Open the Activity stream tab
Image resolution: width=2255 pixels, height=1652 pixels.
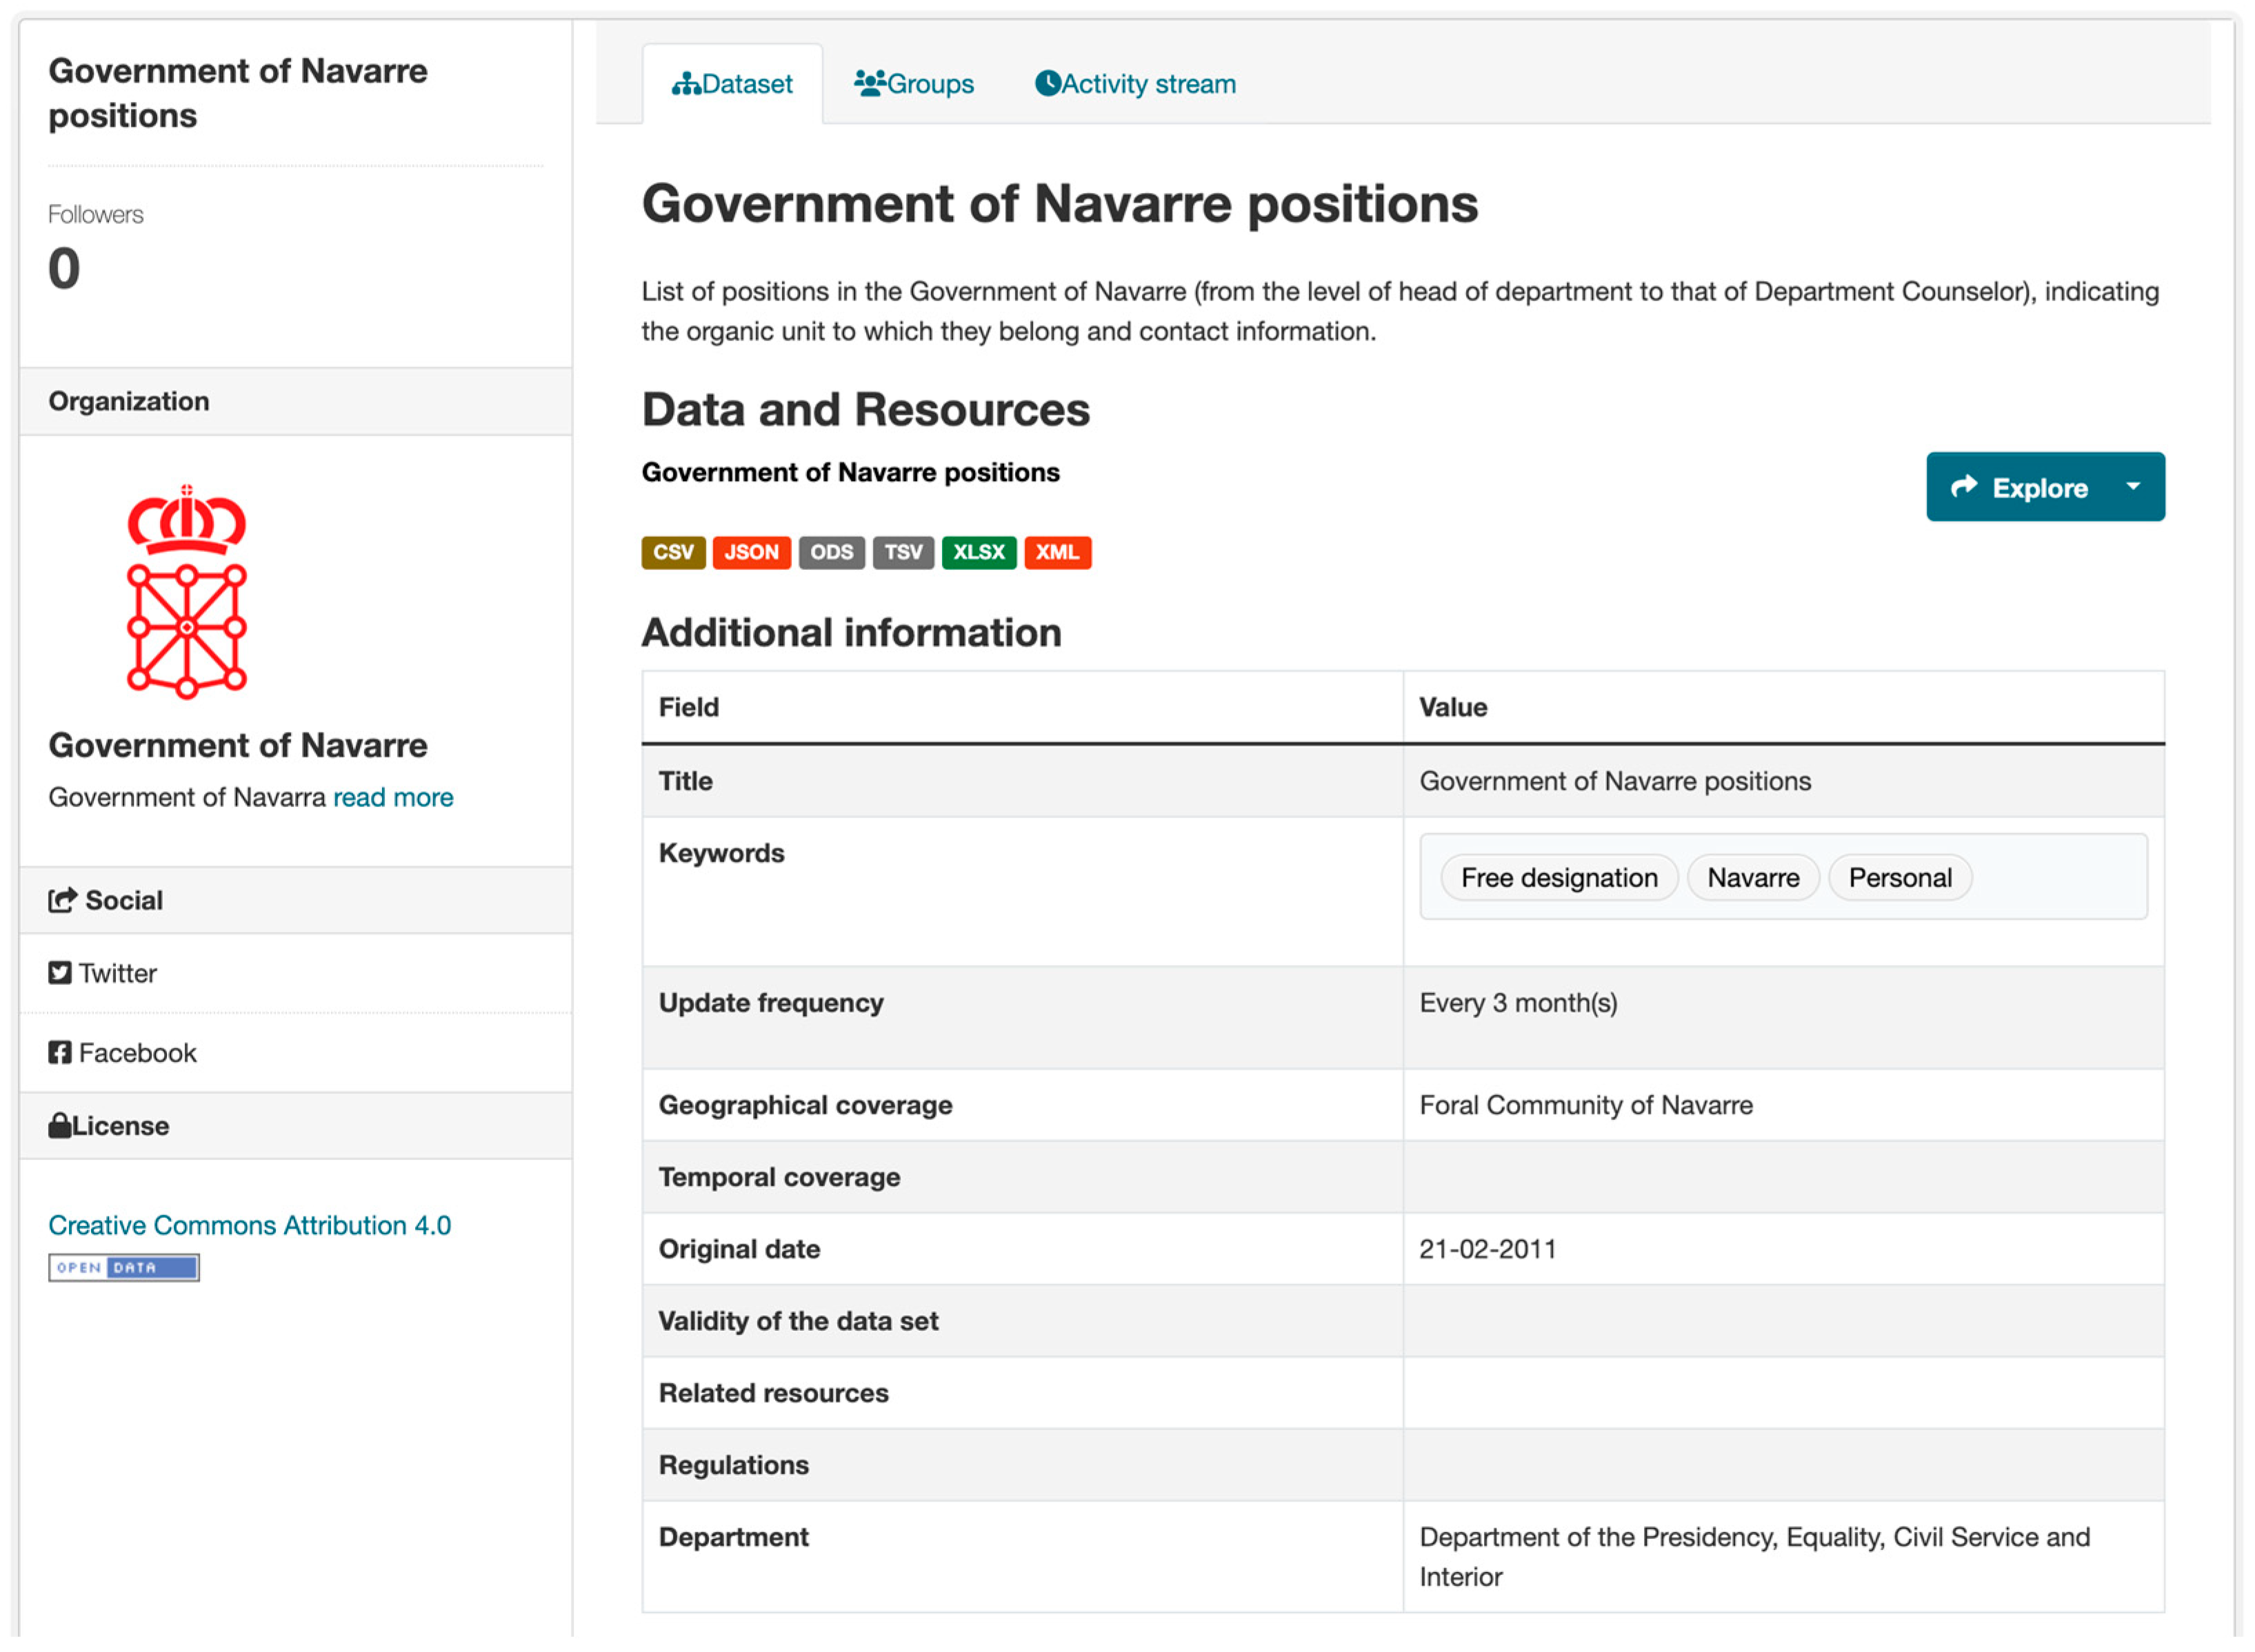pyautogui.click(x=1147, y=84)
